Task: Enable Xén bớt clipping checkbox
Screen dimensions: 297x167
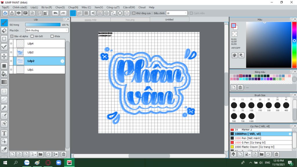Action: pyautogui.click(x=32, y=36)
